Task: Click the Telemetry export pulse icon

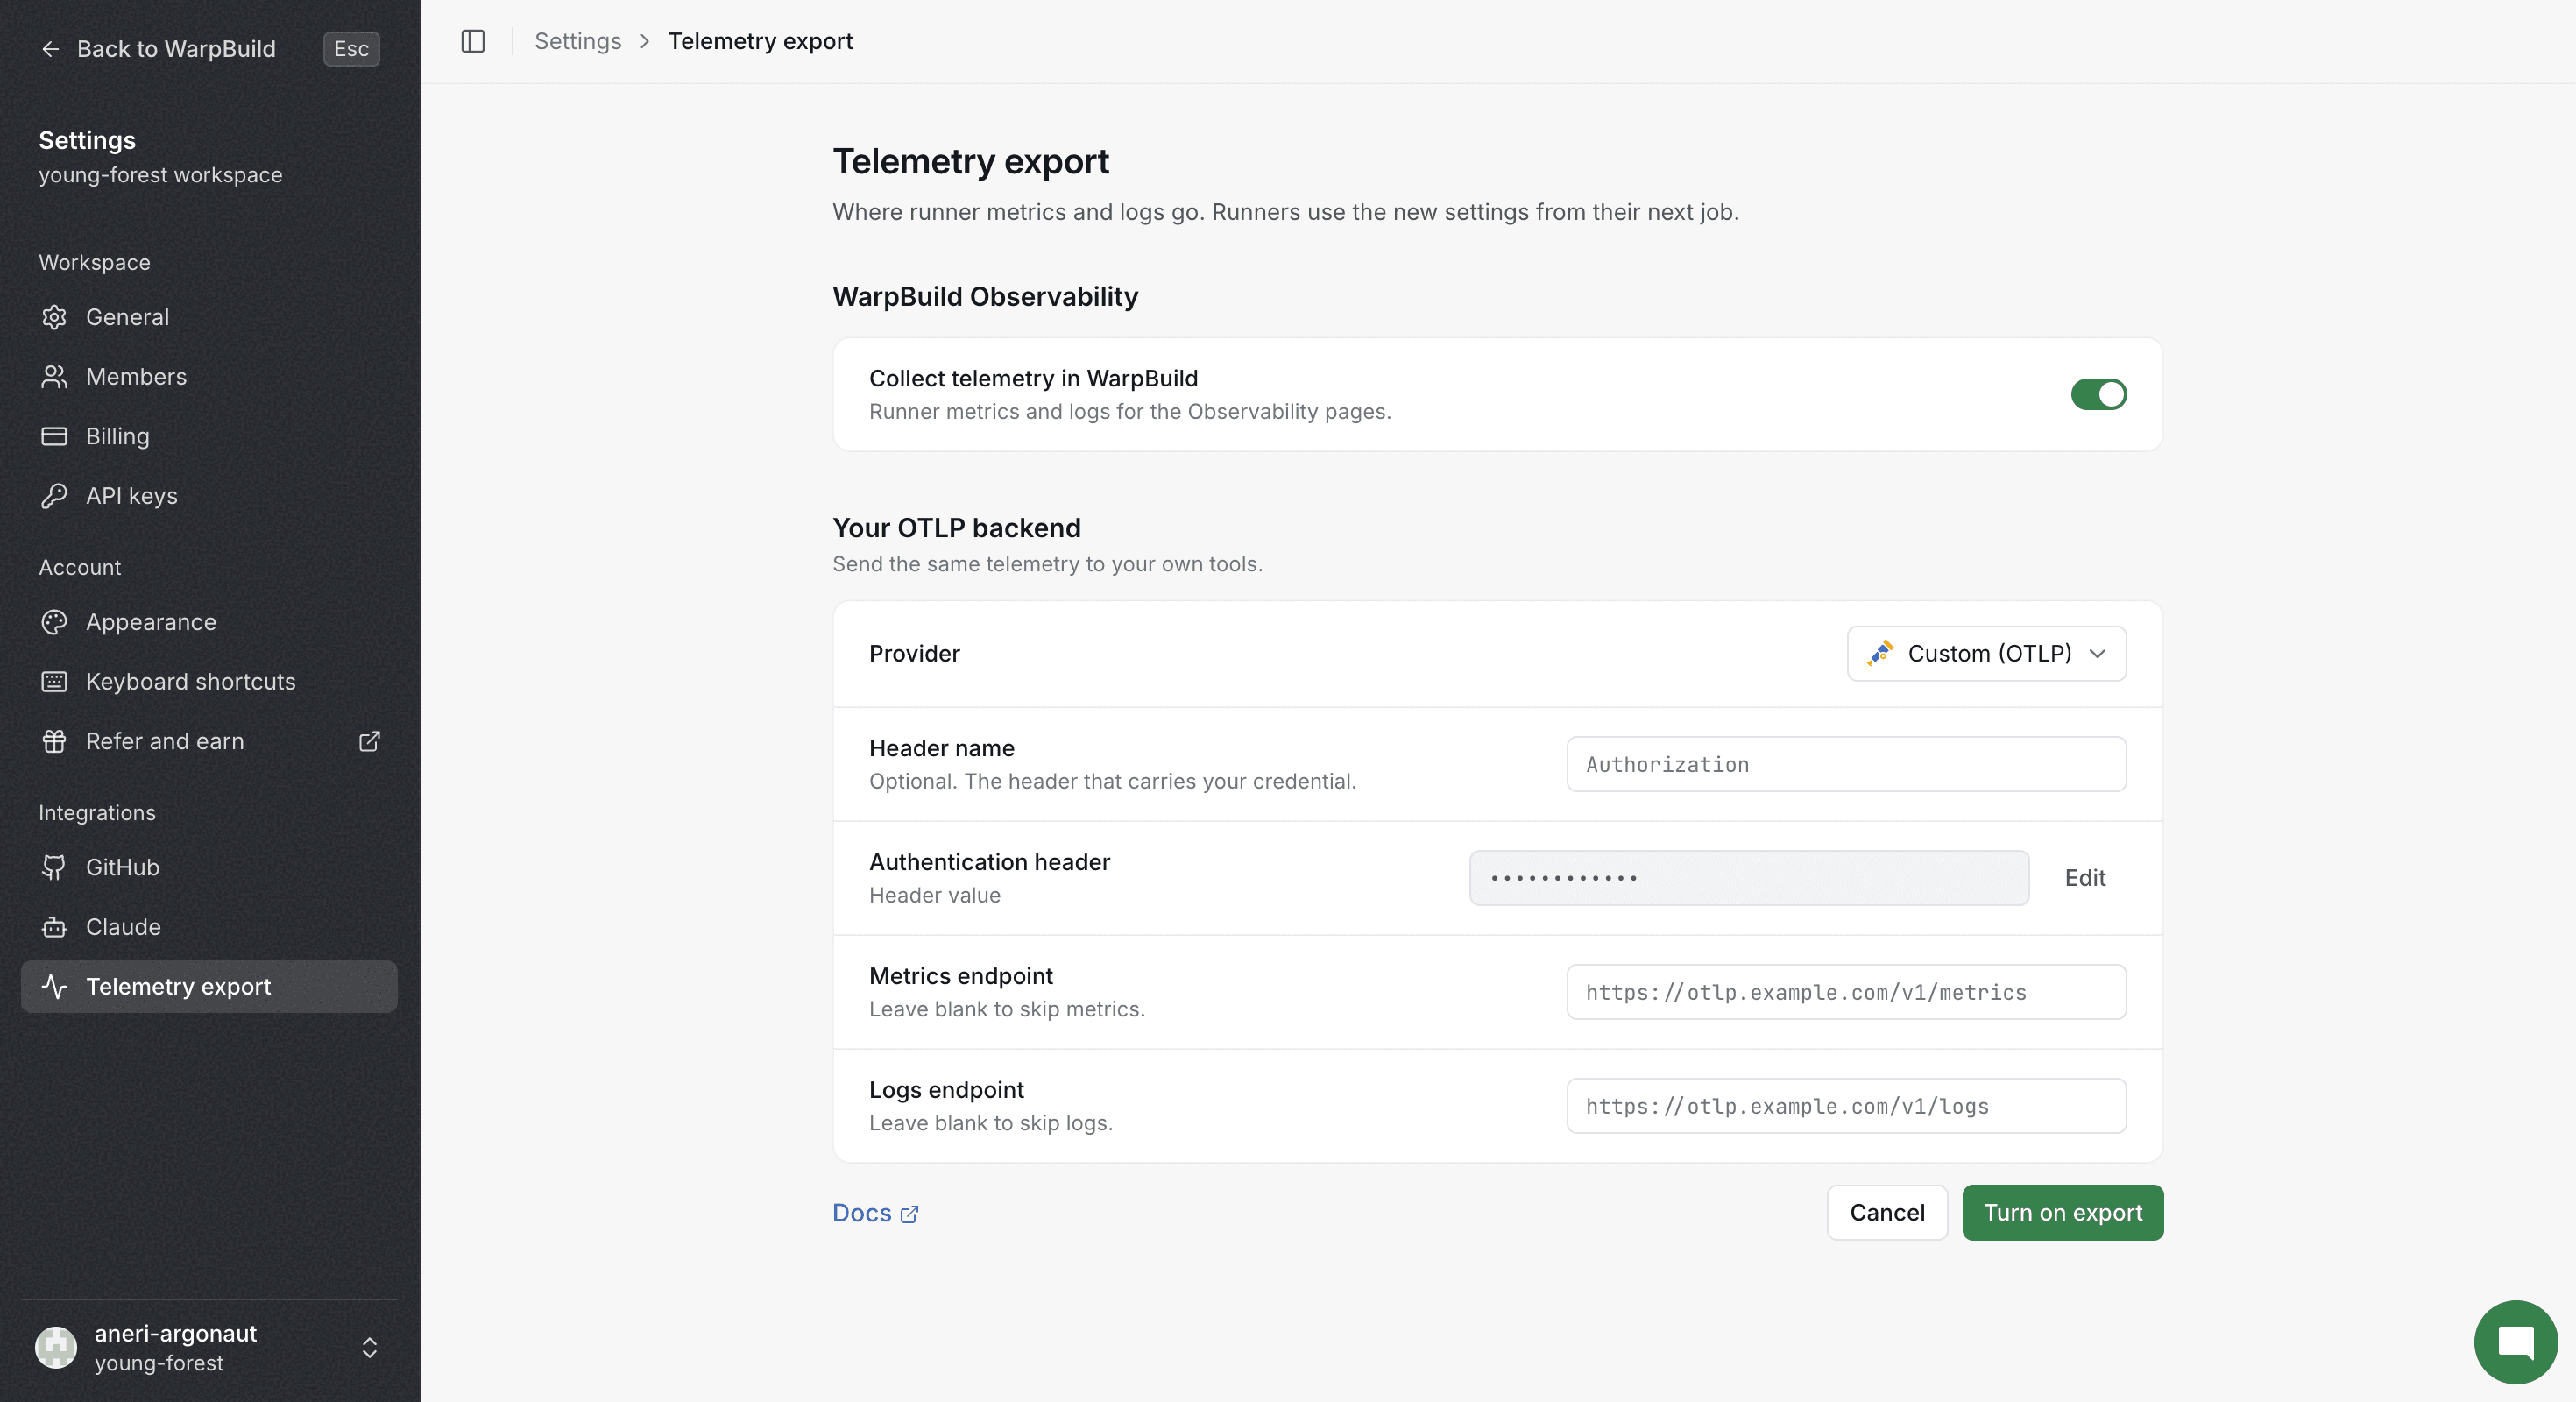Action: [x=54, y=987]
